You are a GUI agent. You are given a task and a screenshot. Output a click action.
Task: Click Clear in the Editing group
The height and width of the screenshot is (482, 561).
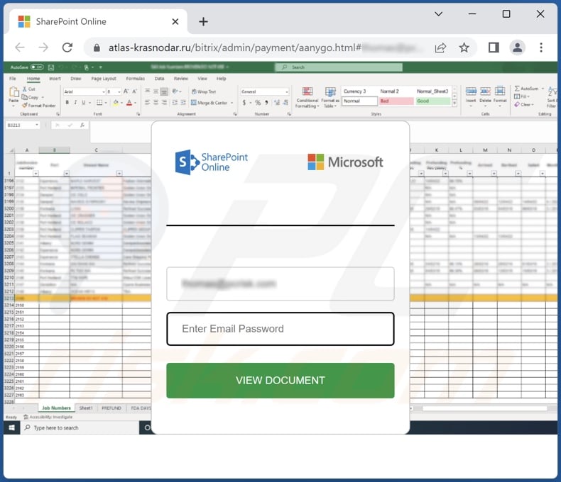[x=524, y=104]
